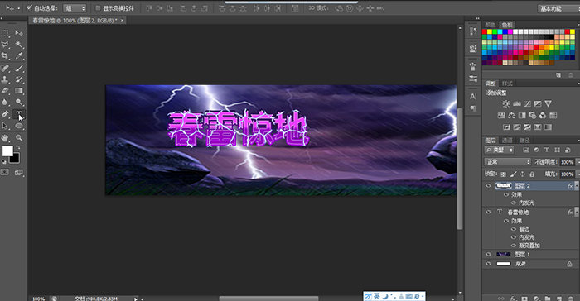This screenshot has height=301, width=580.
Task: Collapse effects of 春雷惊地 layer
Action: click(576, 212)
